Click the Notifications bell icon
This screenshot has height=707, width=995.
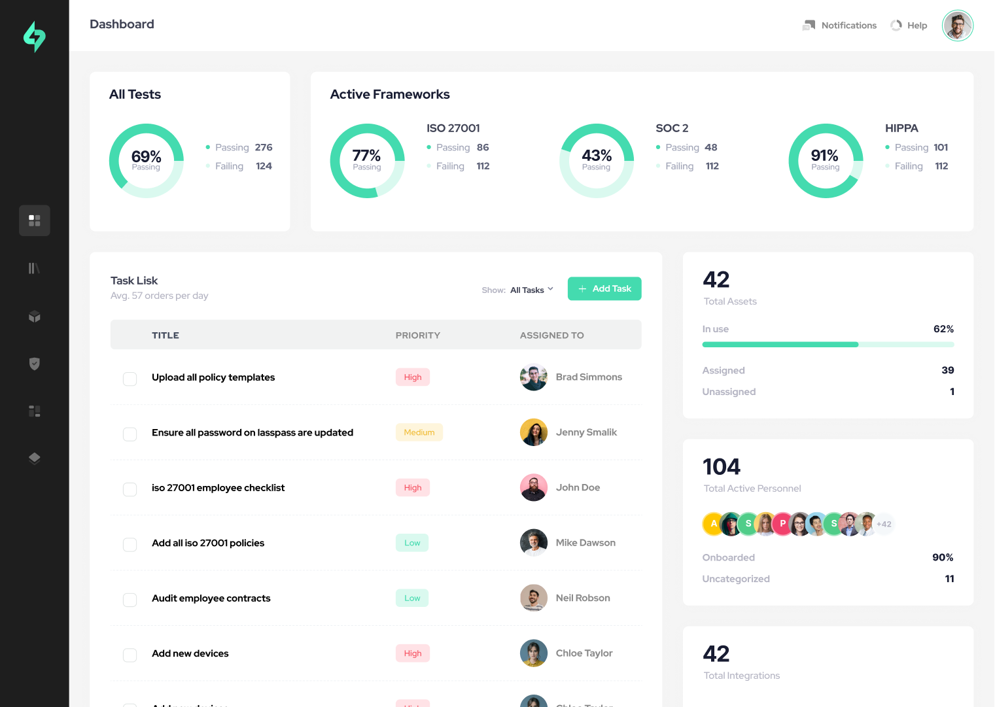811,25
